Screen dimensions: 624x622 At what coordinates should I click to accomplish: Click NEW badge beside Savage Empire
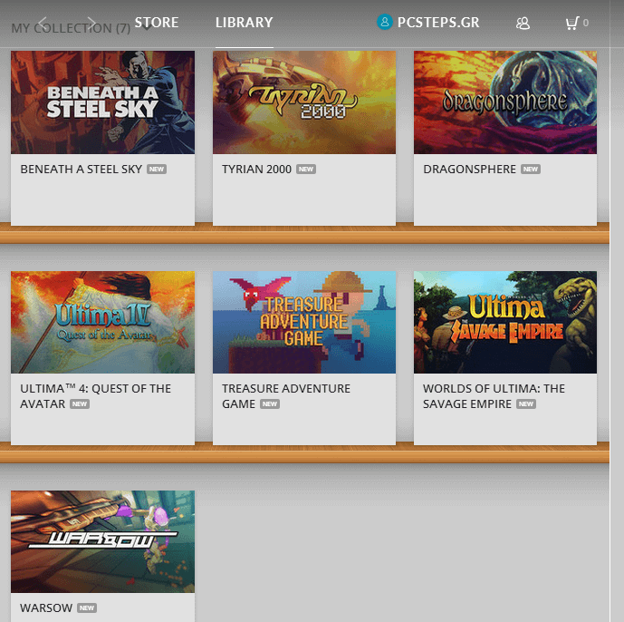526,404
